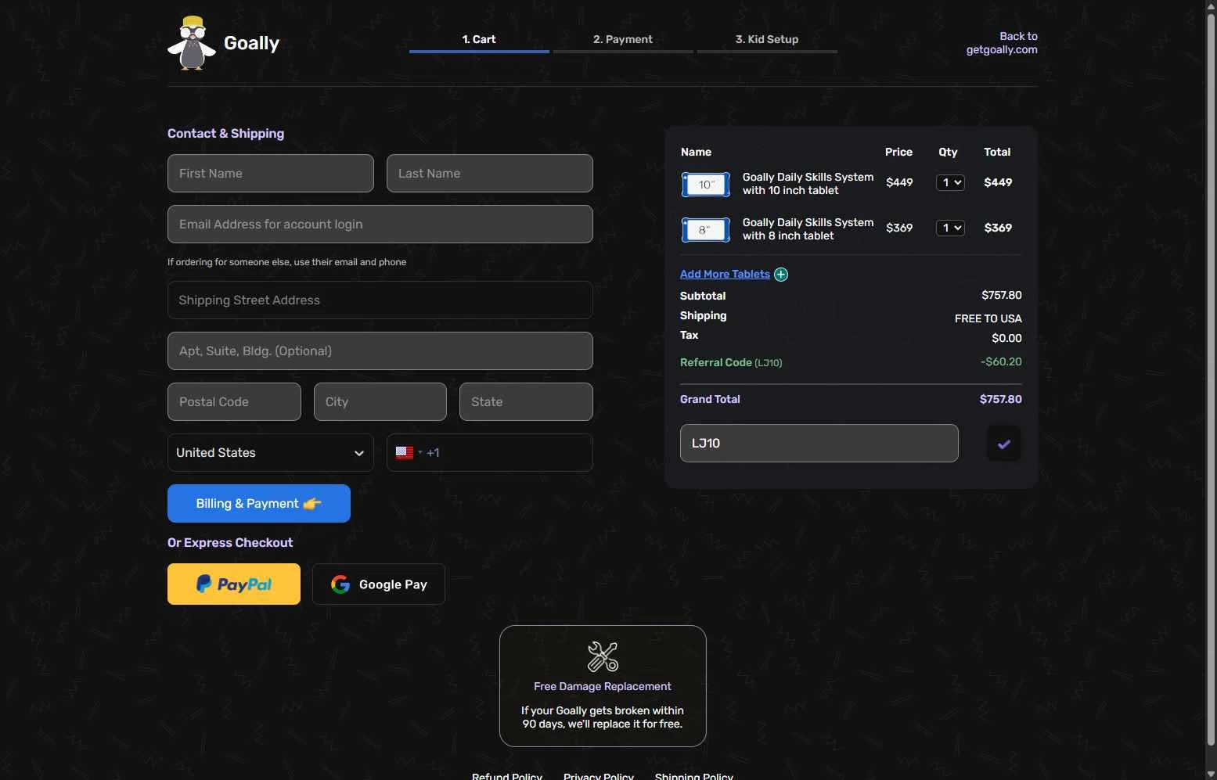The width and height of the screenshot is (1217, 780).
Task: Click the 8 inch tablet thumbnail
Action: tap(706, 230)
